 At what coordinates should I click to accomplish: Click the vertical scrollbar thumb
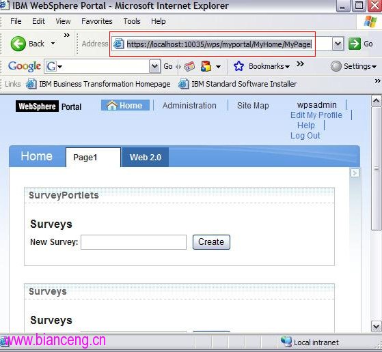[376, 168]
